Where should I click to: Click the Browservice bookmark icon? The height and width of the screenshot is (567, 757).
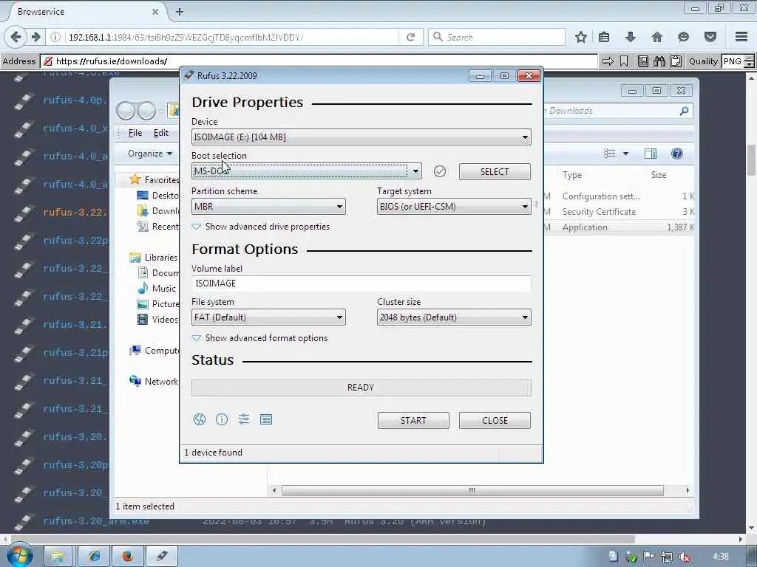[x=624, y=61]
